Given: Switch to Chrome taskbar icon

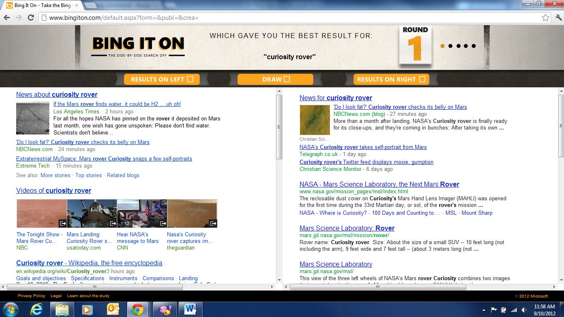Looking at the screenshot, I should pos(137,309).
